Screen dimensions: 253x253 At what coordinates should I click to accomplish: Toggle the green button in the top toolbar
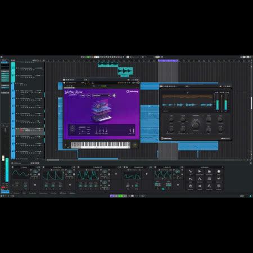(88, 57)
